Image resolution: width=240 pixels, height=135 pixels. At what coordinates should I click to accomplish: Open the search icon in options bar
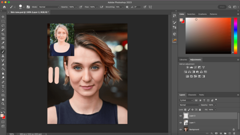(x=230, y=7)
